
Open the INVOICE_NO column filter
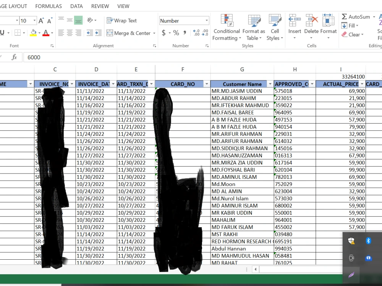point(72,84)
